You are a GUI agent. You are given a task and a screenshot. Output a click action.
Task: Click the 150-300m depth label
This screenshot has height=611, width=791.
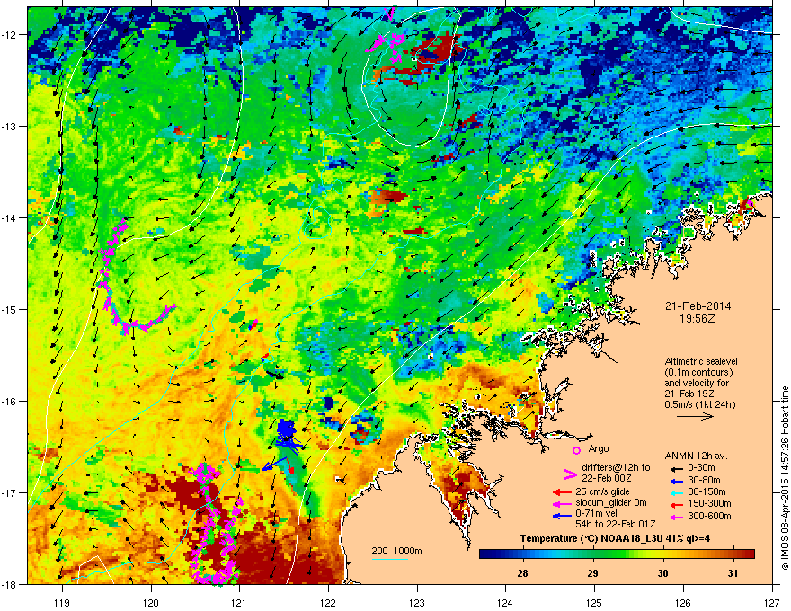tap(709, 503)
